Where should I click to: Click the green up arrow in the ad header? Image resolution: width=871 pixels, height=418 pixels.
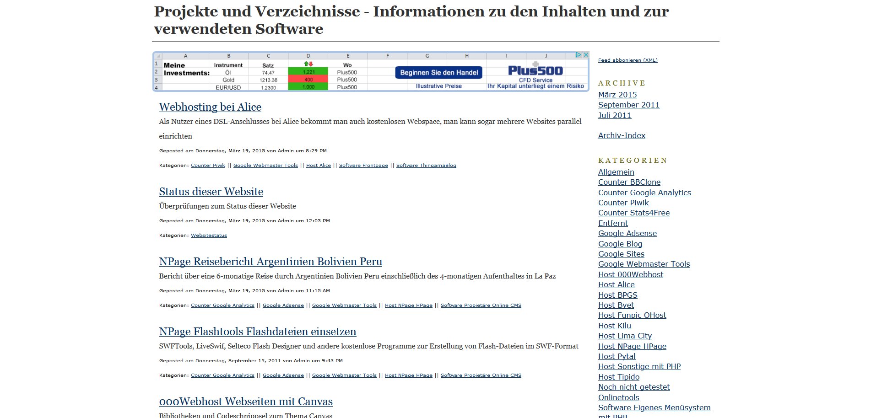[306, 64]
